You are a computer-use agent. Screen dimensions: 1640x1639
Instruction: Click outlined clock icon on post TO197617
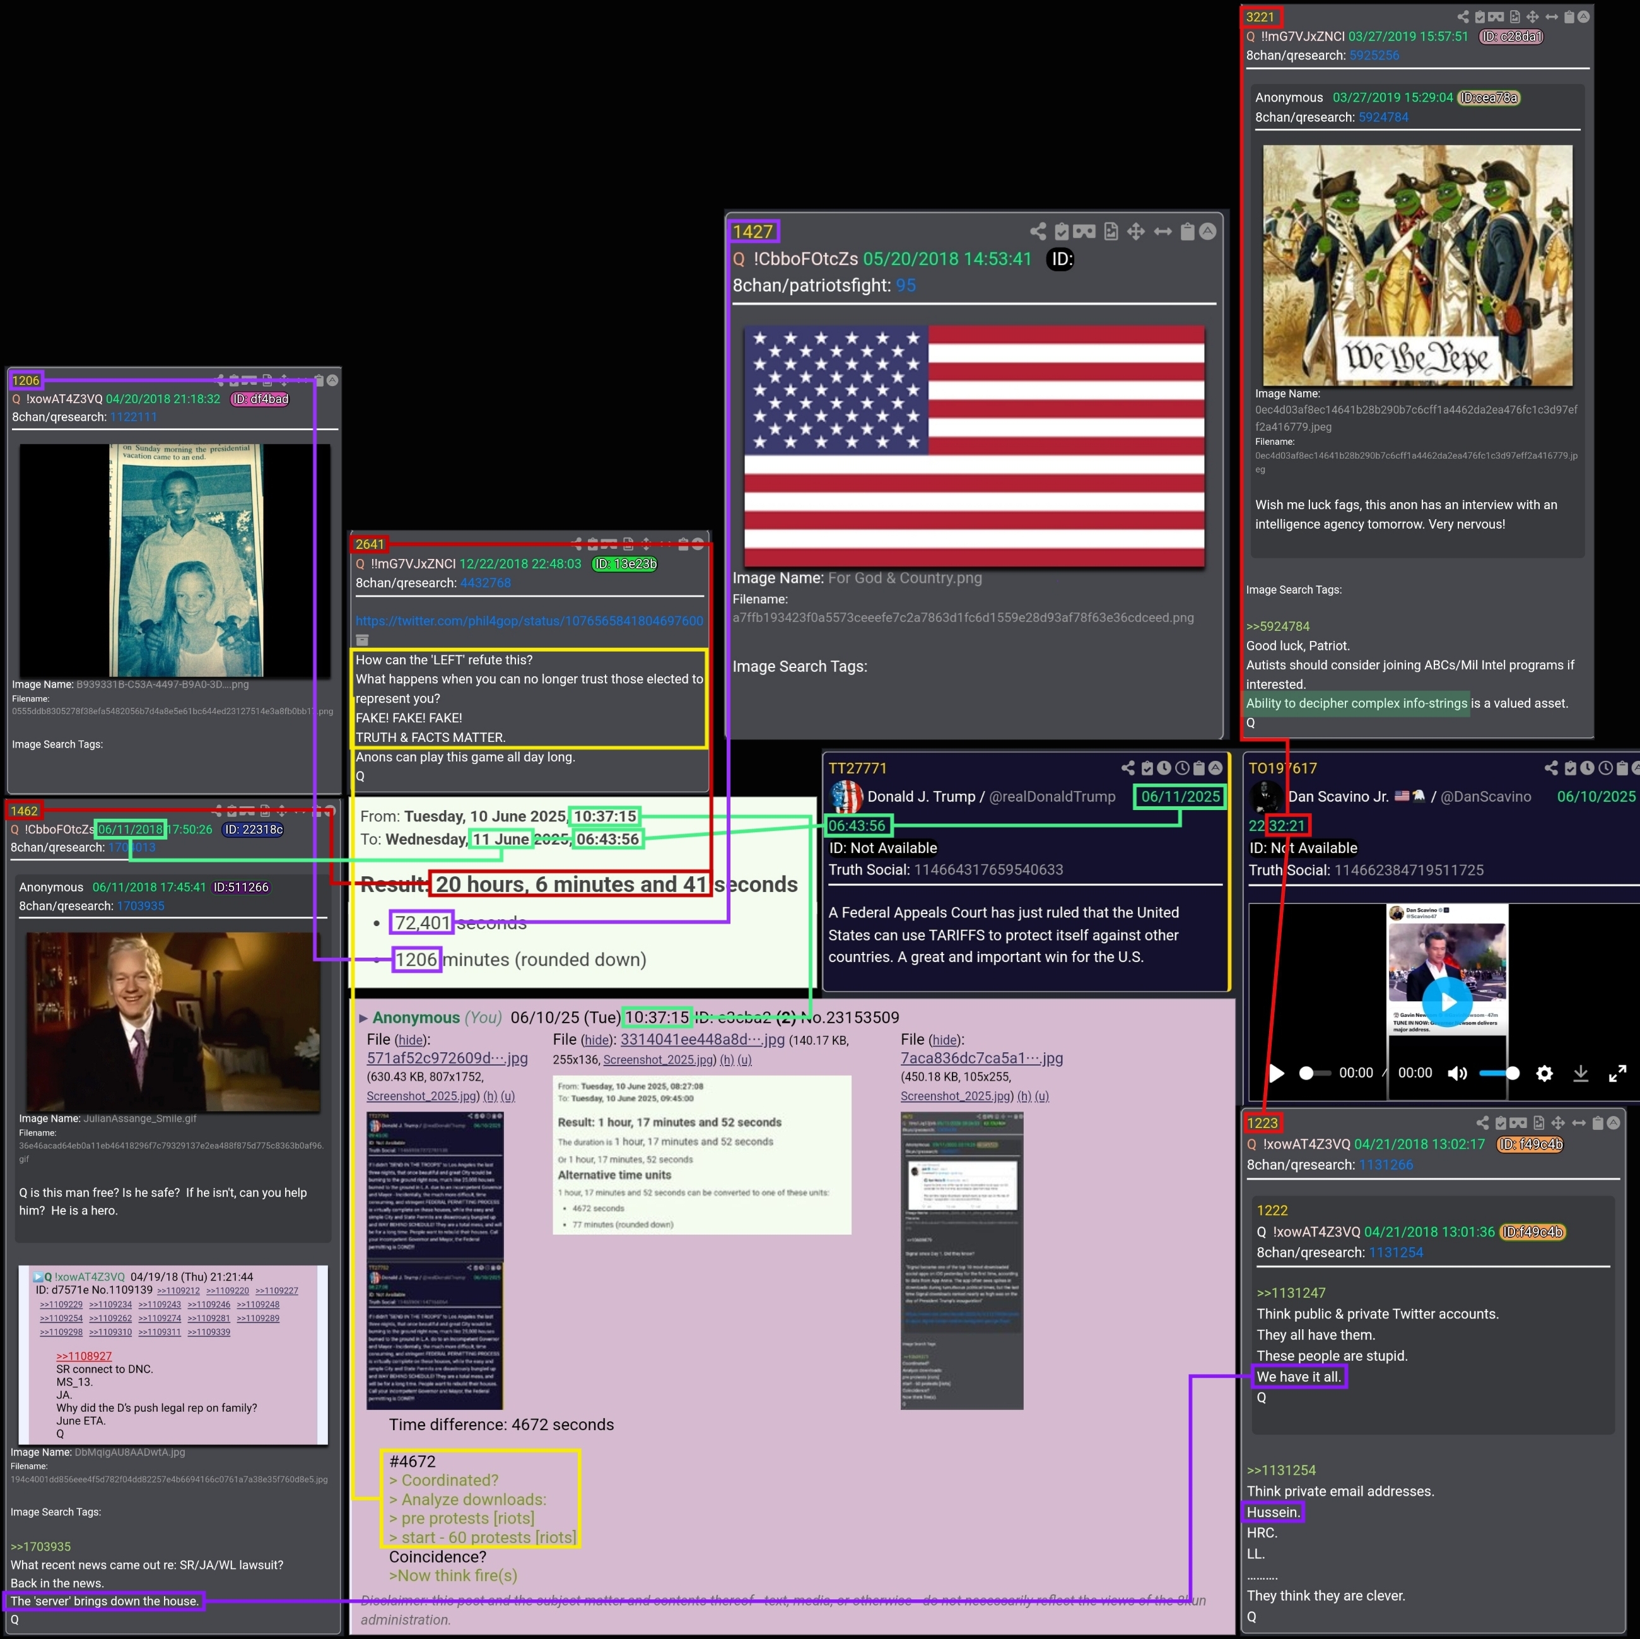[1605, 767]
